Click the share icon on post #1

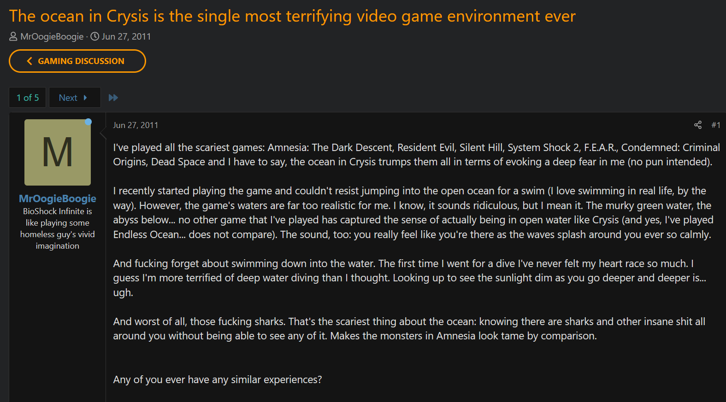tap(698, 125)
